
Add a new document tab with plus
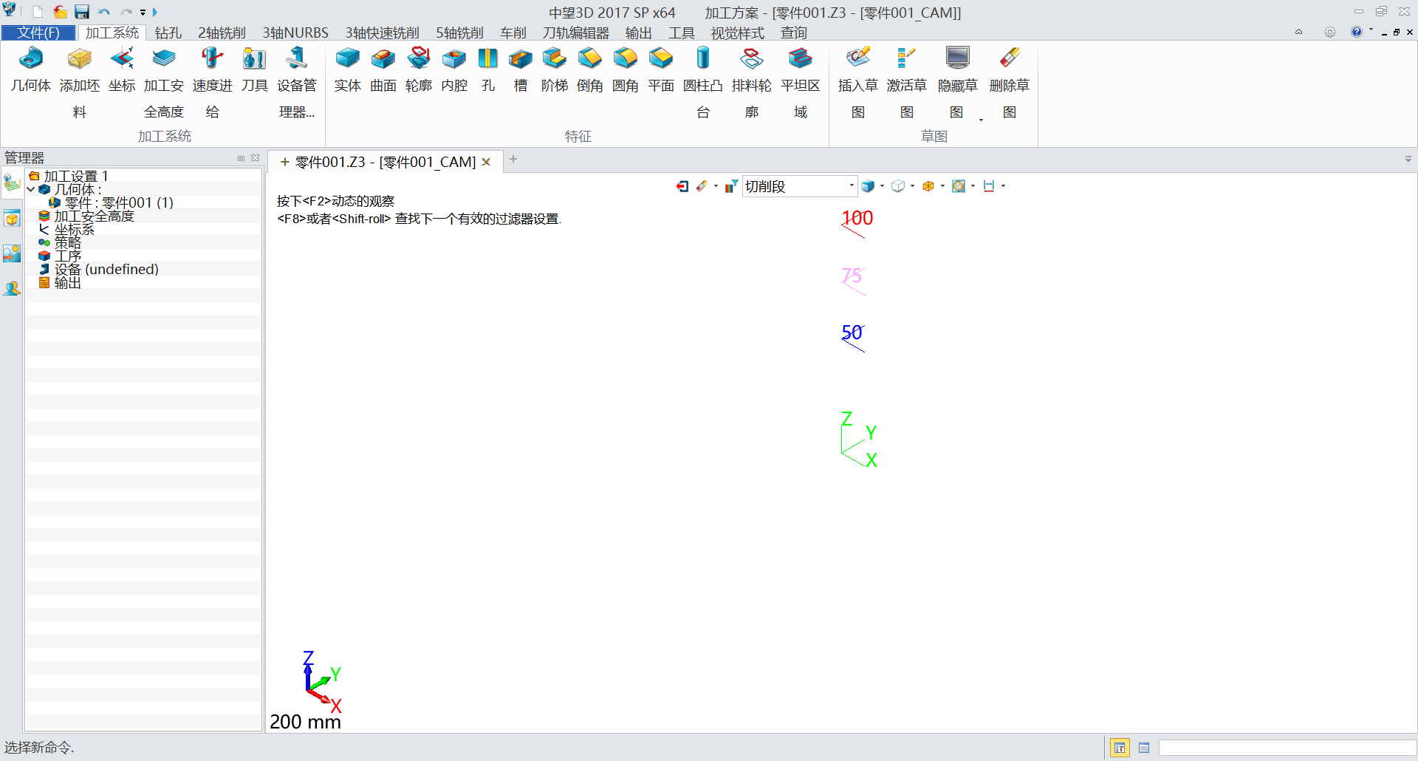[513, 159]
